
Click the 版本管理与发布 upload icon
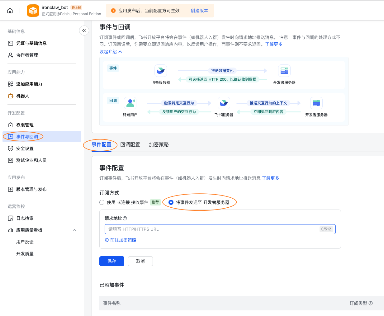pyautogui.click(x=11, y=189)
